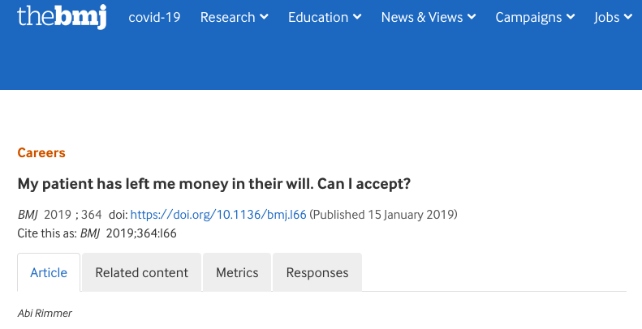
Task: Select the Article tab
Action: tap(49, 272)
